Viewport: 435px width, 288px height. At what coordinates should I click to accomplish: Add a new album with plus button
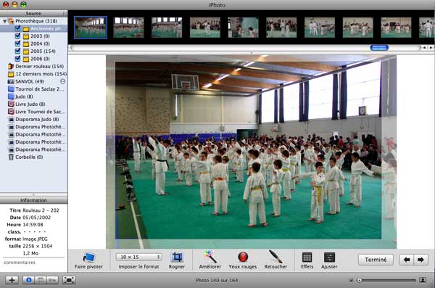point(12,280)
